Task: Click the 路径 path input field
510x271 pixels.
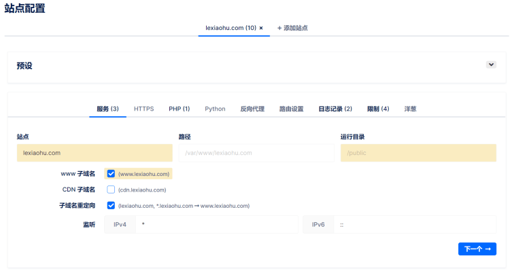Action: [x=256, y=153]
